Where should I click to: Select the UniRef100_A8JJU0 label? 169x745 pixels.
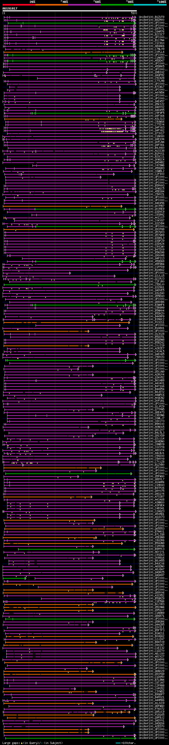152,654
